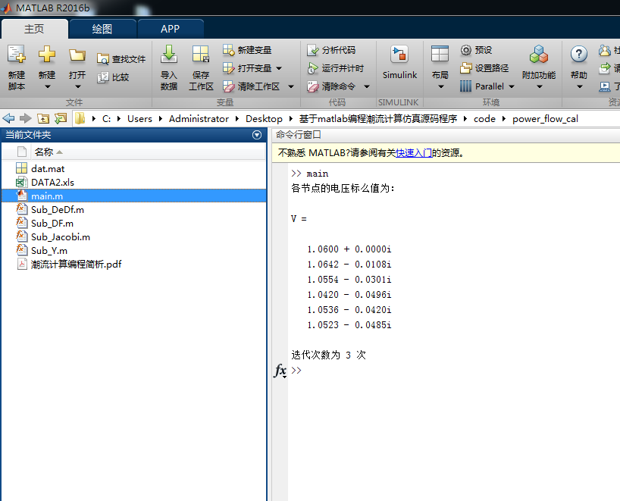Select DATA2.xls in the file list
The width and height of the screenshot is (620, 501).
[133, 183]
